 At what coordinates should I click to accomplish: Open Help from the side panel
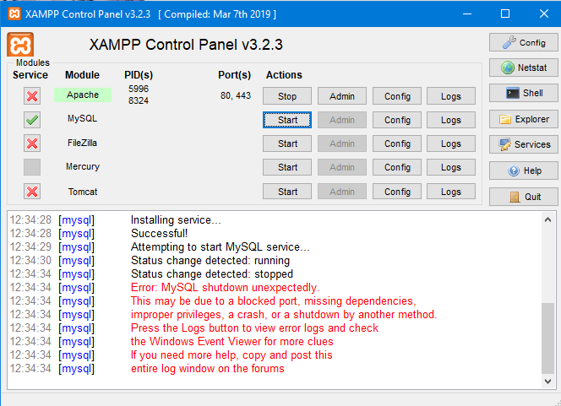[x=523, y=171]
